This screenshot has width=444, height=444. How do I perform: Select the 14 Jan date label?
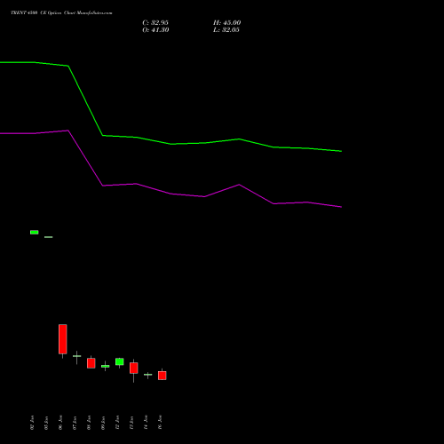click(x=146, y=423)
